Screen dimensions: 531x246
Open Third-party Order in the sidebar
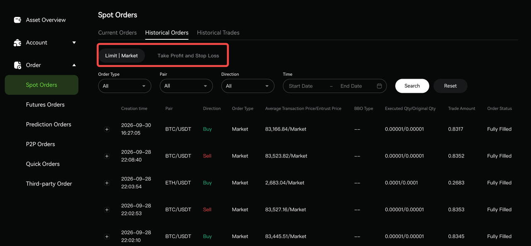(x=49, y=184)
